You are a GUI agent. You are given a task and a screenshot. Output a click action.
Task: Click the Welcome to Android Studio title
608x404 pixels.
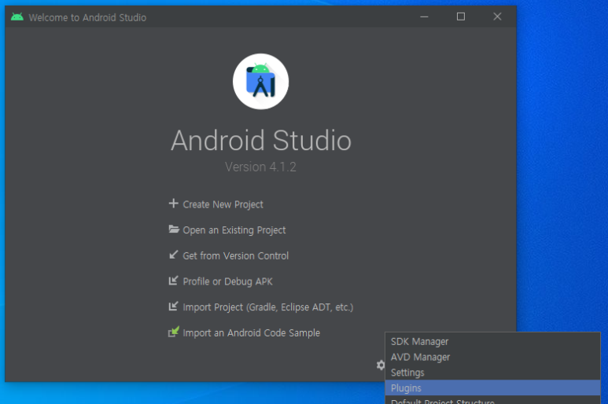[87, 17]
